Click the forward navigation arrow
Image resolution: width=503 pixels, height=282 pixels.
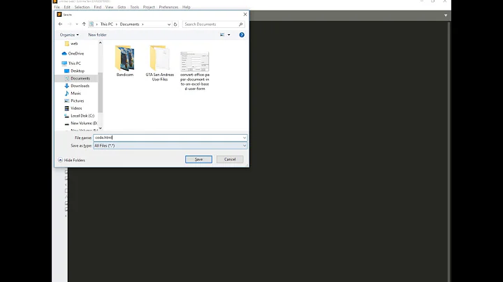69,24
